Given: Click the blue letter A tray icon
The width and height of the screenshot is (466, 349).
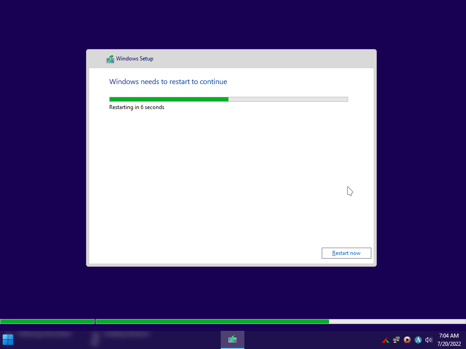Looking at the screenshot, I should (x=418, y=340).
